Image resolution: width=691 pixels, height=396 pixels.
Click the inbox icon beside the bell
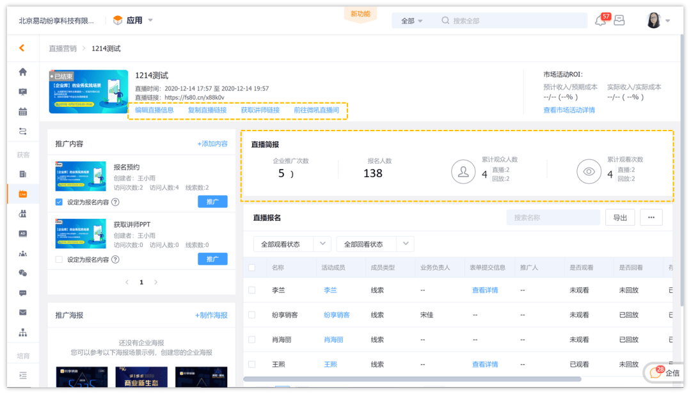pos(619,20)
